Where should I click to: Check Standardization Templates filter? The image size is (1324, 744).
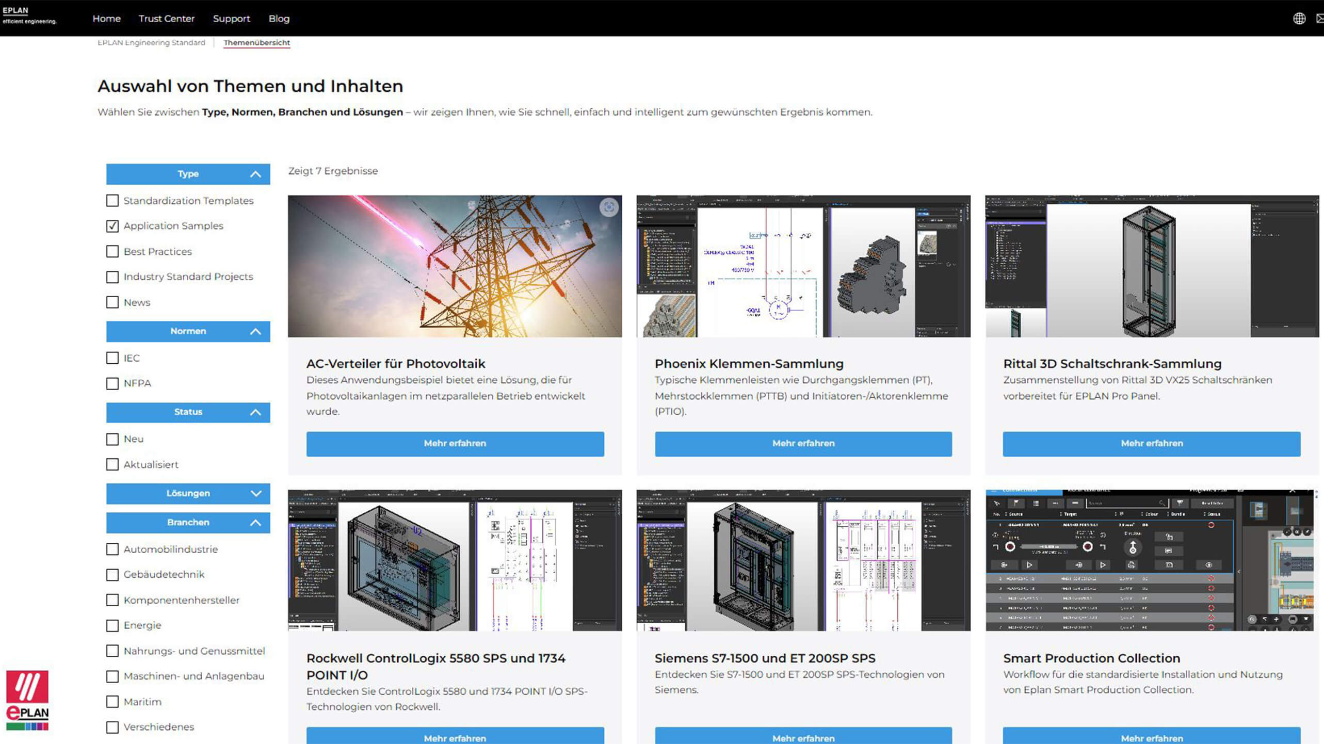pyautogui.click(x=112, y=201)
